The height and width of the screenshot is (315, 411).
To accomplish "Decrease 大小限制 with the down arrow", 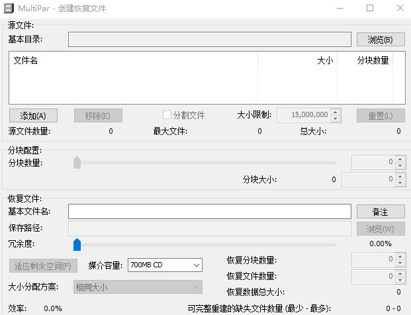I will click(x=336, y=118).
